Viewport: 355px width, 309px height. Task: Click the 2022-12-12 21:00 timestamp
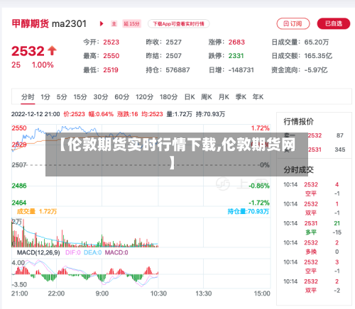point(35,114)
